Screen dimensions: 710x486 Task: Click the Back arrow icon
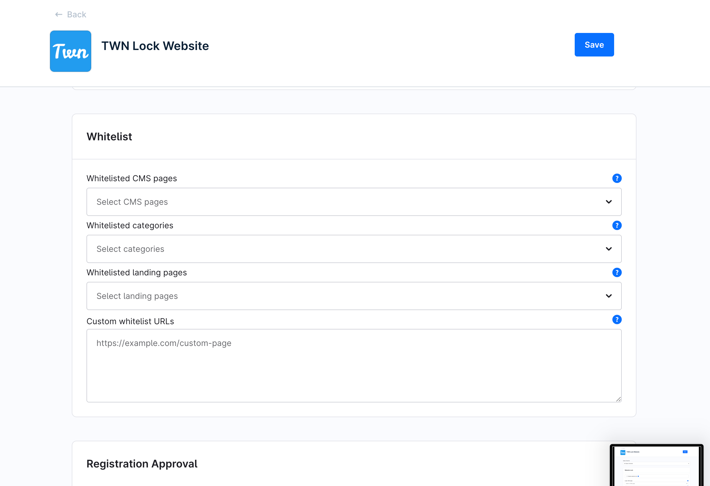coord(59,14)
